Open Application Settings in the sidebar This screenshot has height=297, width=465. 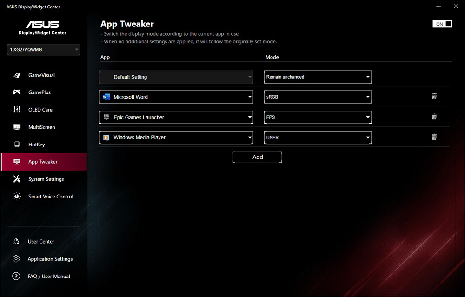click(x=50, y=259)
